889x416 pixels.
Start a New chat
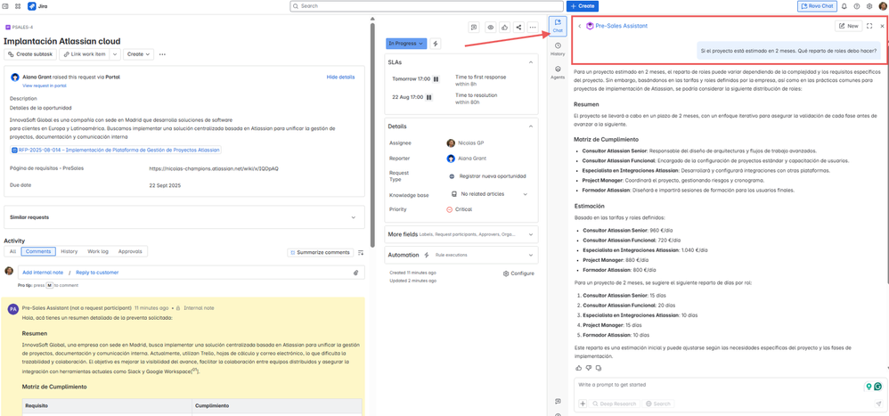point(848,26)
